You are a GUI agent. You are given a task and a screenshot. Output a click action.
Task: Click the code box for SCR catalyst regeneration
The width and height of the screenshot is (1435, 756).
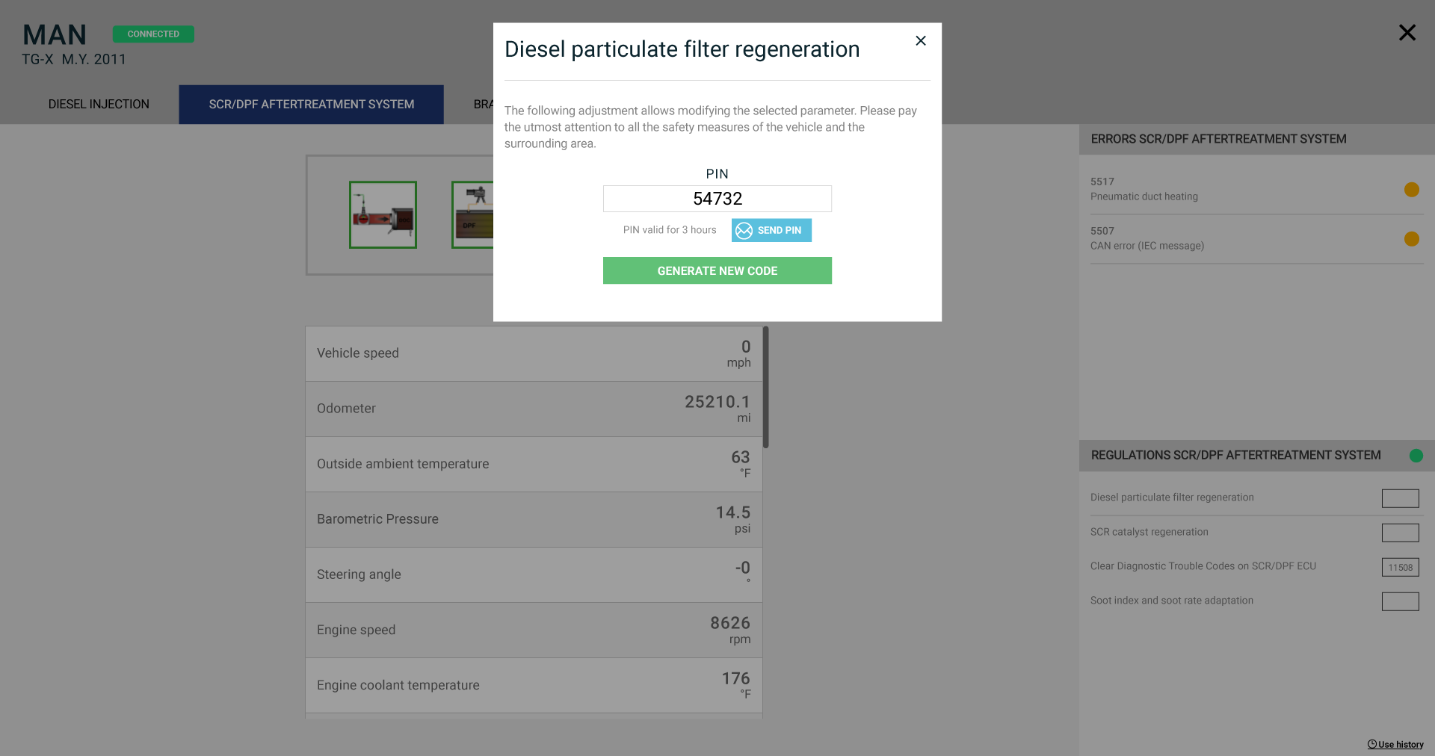[1401, 533]
